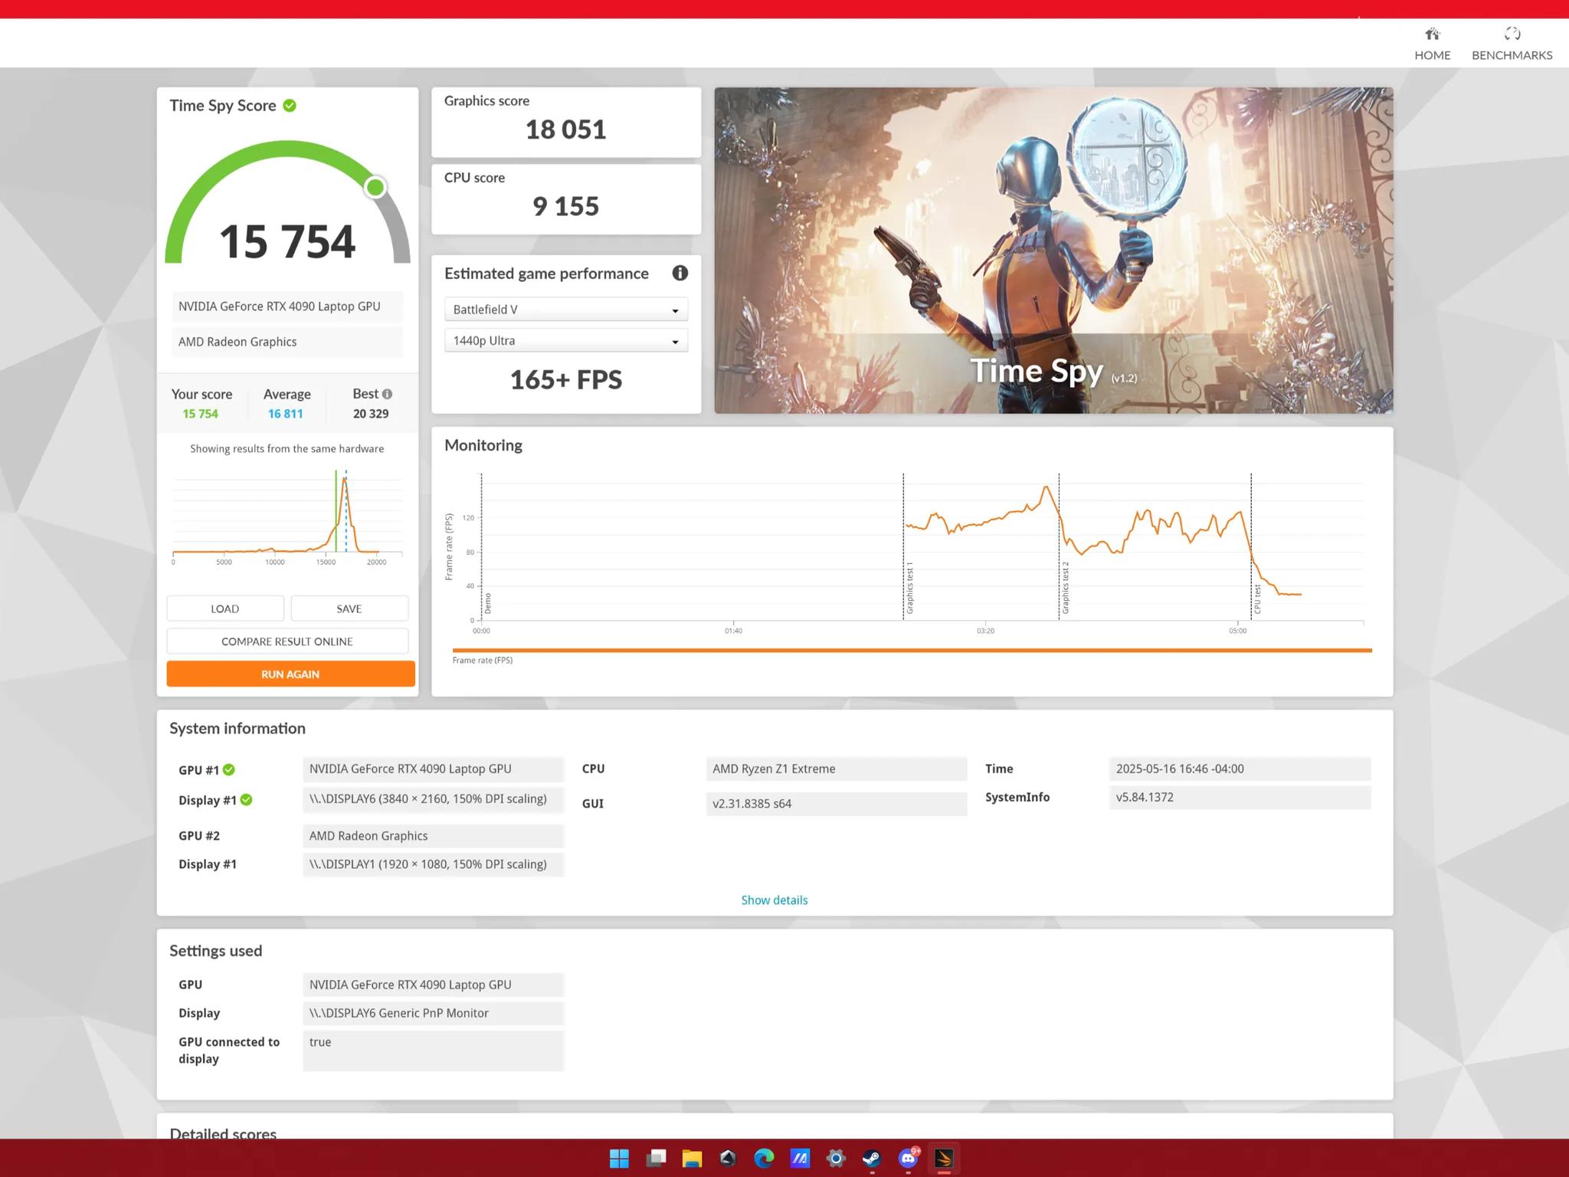The width and height of the screenshot is (1569, 1177).
Task: Open the 1440p Ultra resolution dropdown
Action: (x=566, y=341)
